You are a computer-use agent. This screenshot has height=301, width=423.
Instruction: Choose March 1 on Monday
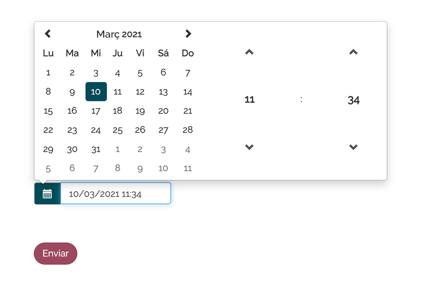pyautogui.click(x=48, y=73)
